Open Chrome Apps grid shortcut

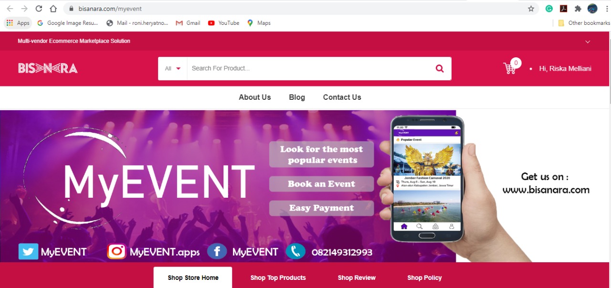click(18, 23)
